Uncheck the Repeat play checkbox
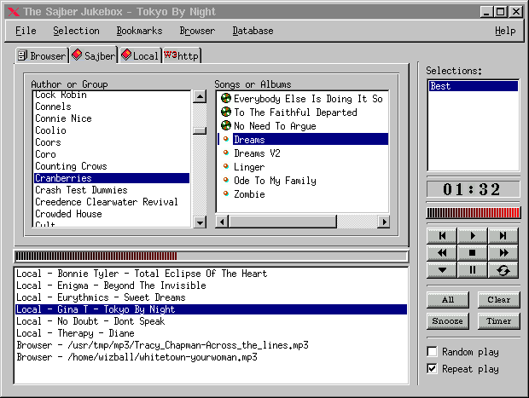Viewport: 529px width, 398px height. click(433, 369)
